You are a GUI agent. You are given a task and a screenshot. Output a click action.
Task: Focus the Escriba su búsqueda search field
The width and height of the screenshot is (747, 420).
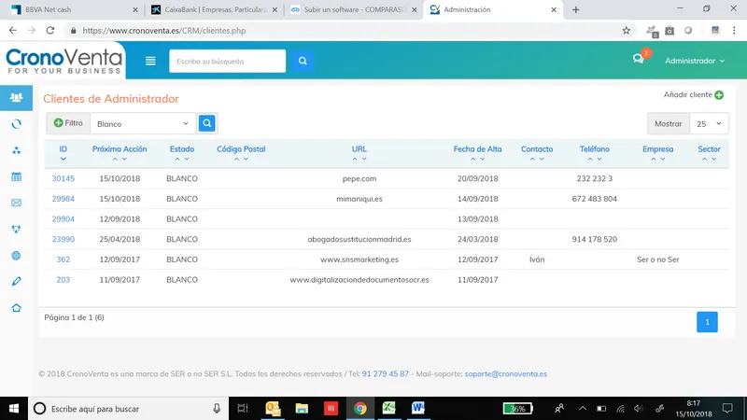(x=227, y=61)
